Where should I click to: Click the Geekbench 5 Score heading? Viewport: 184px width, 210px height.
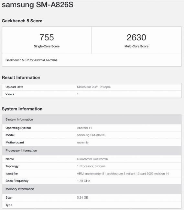pyautogui.click(x=22, y=21)
